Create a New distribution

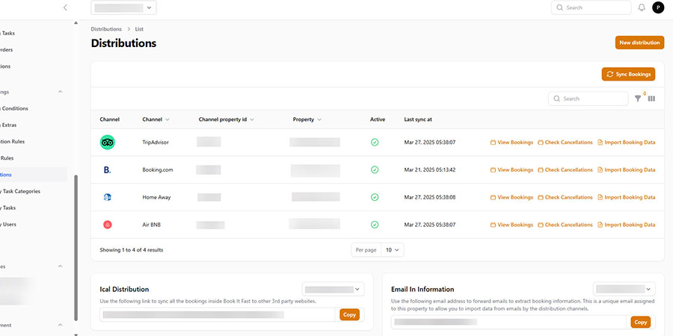[x=639, y=43]
